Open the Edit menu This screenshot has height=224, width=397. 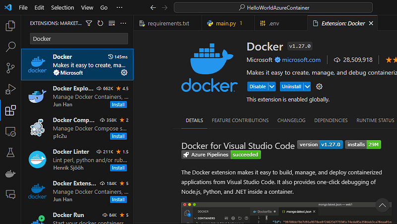(39, 7)
